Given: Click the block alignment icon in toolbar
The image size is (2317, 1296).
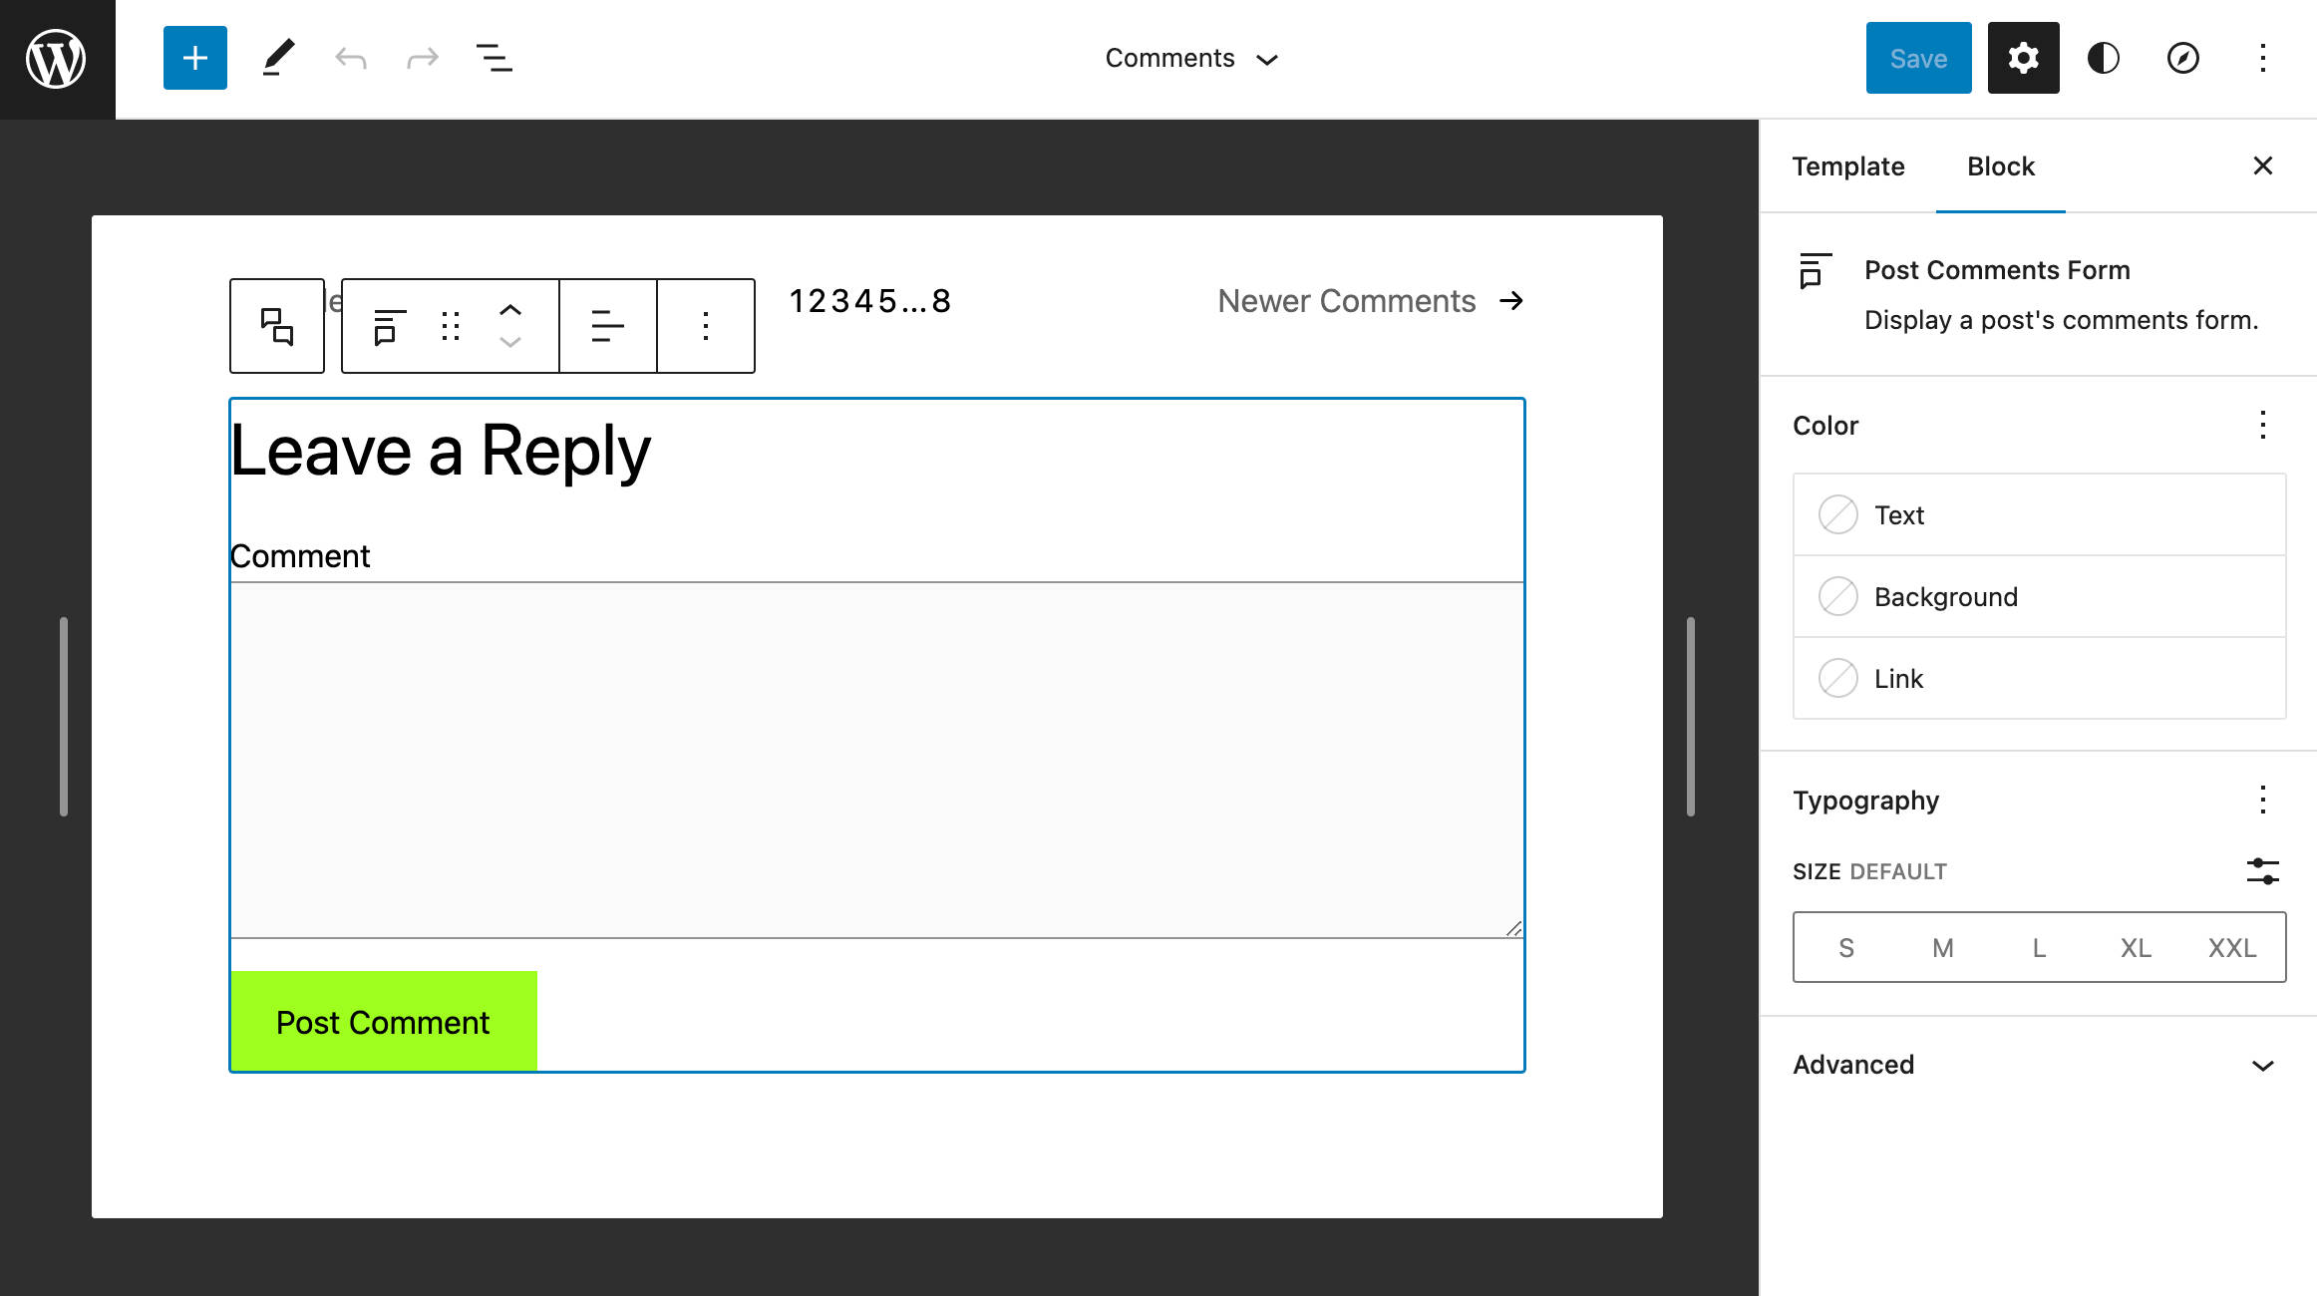Looking at the screenshot, I should point(606,325).
